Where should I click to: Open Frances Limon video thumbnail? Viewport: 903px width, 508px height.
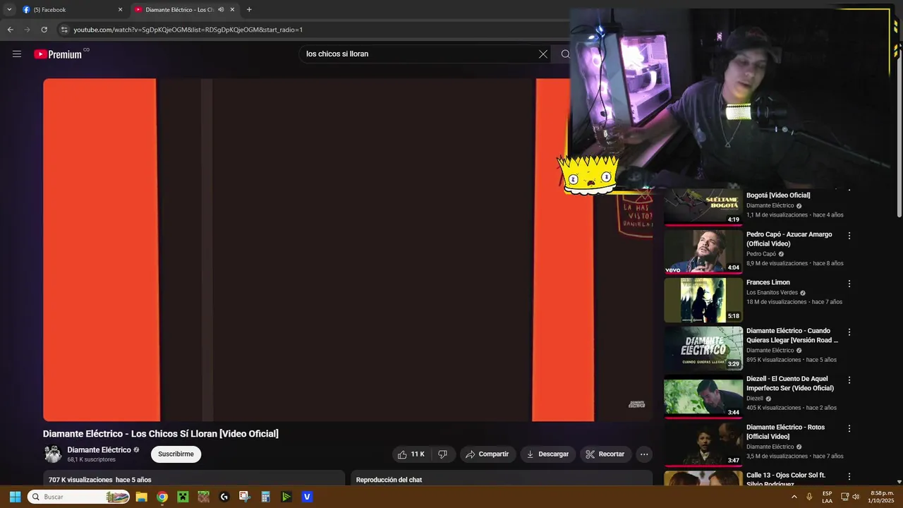[703, 300]
